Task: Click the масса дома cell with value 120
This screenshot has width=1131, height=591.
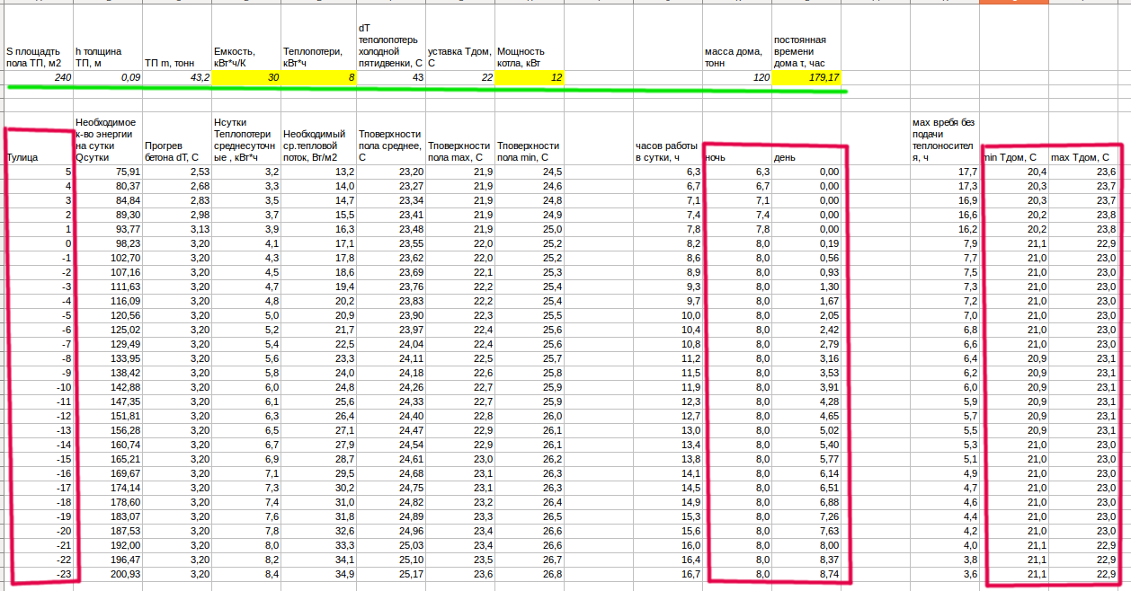Action: tap(736, 78)
